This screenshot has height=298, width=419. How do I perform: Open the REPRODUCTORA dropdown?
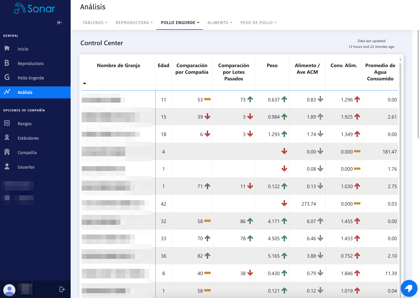[134, 23]
